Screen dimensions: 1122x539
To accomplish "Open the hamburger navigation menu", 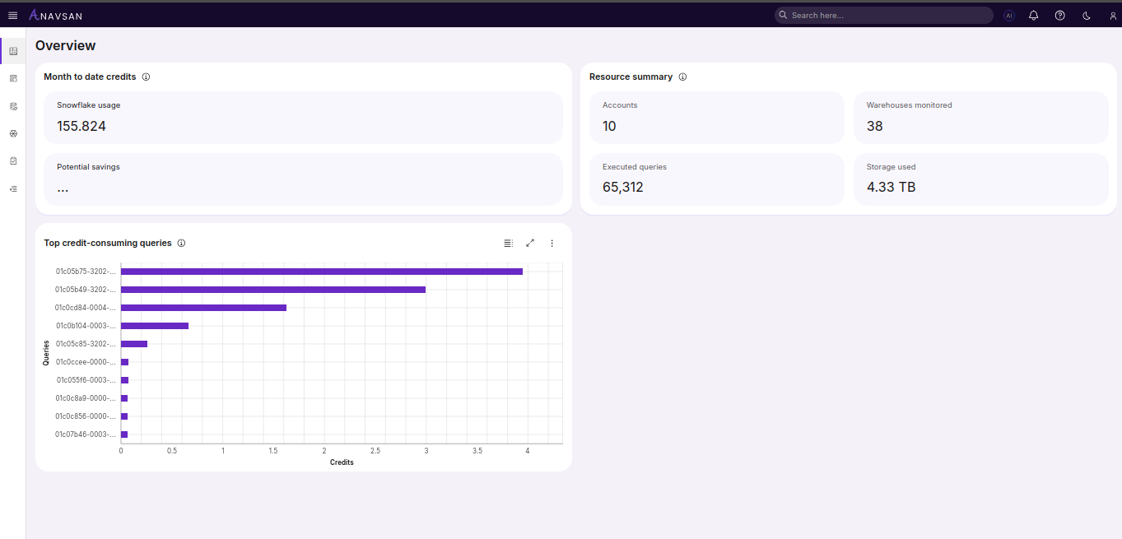I will (x=12, y=16).
